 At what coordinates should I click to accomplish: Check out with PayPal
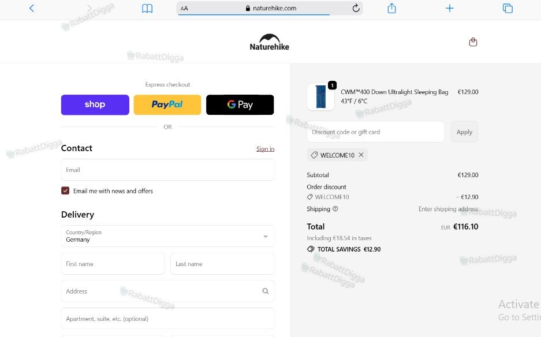tap(167, 104)
